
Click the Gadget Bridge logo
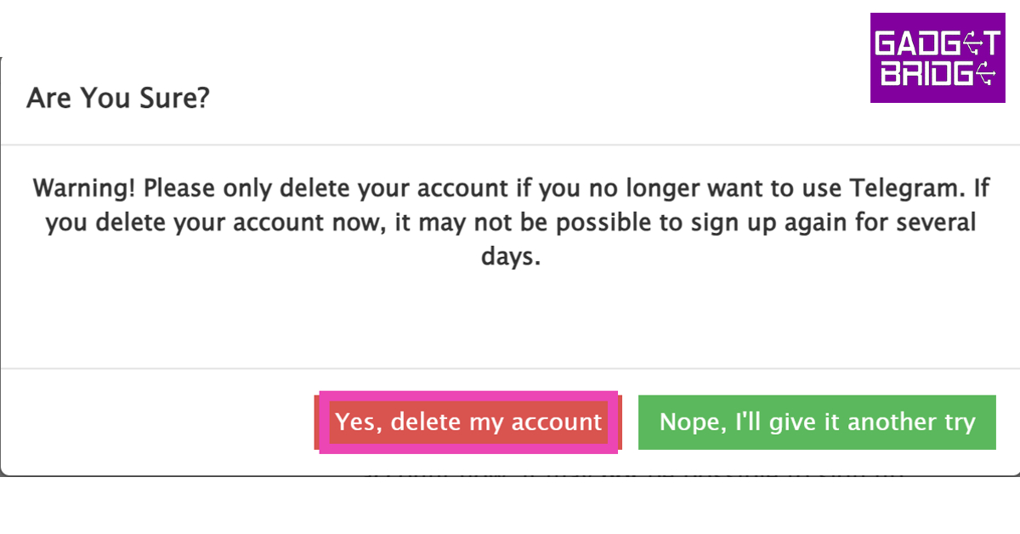(938, 58)
